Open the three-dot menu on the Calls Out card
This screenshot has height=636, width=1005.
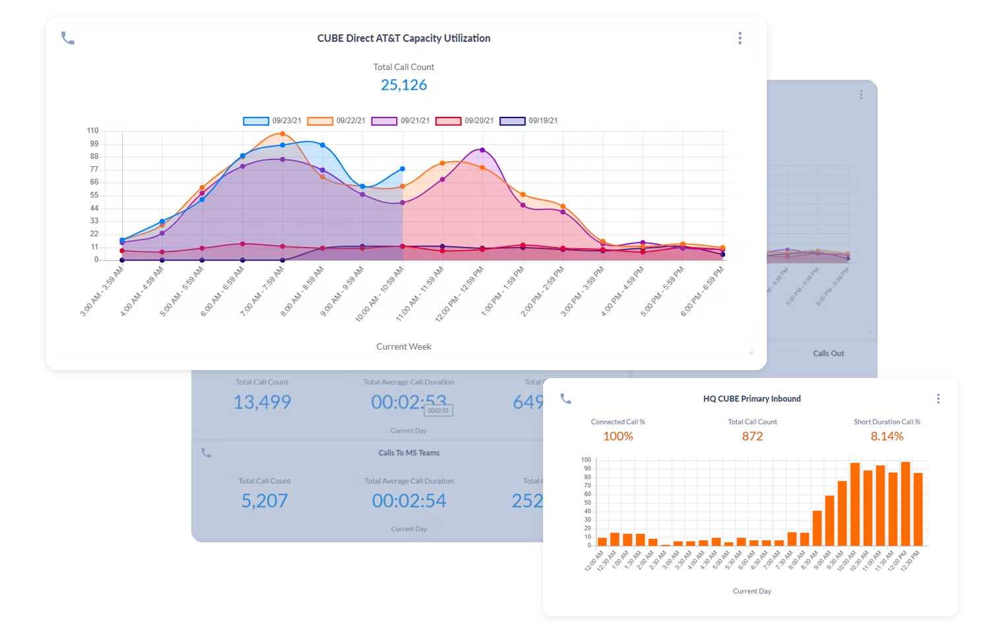point(861,95)
